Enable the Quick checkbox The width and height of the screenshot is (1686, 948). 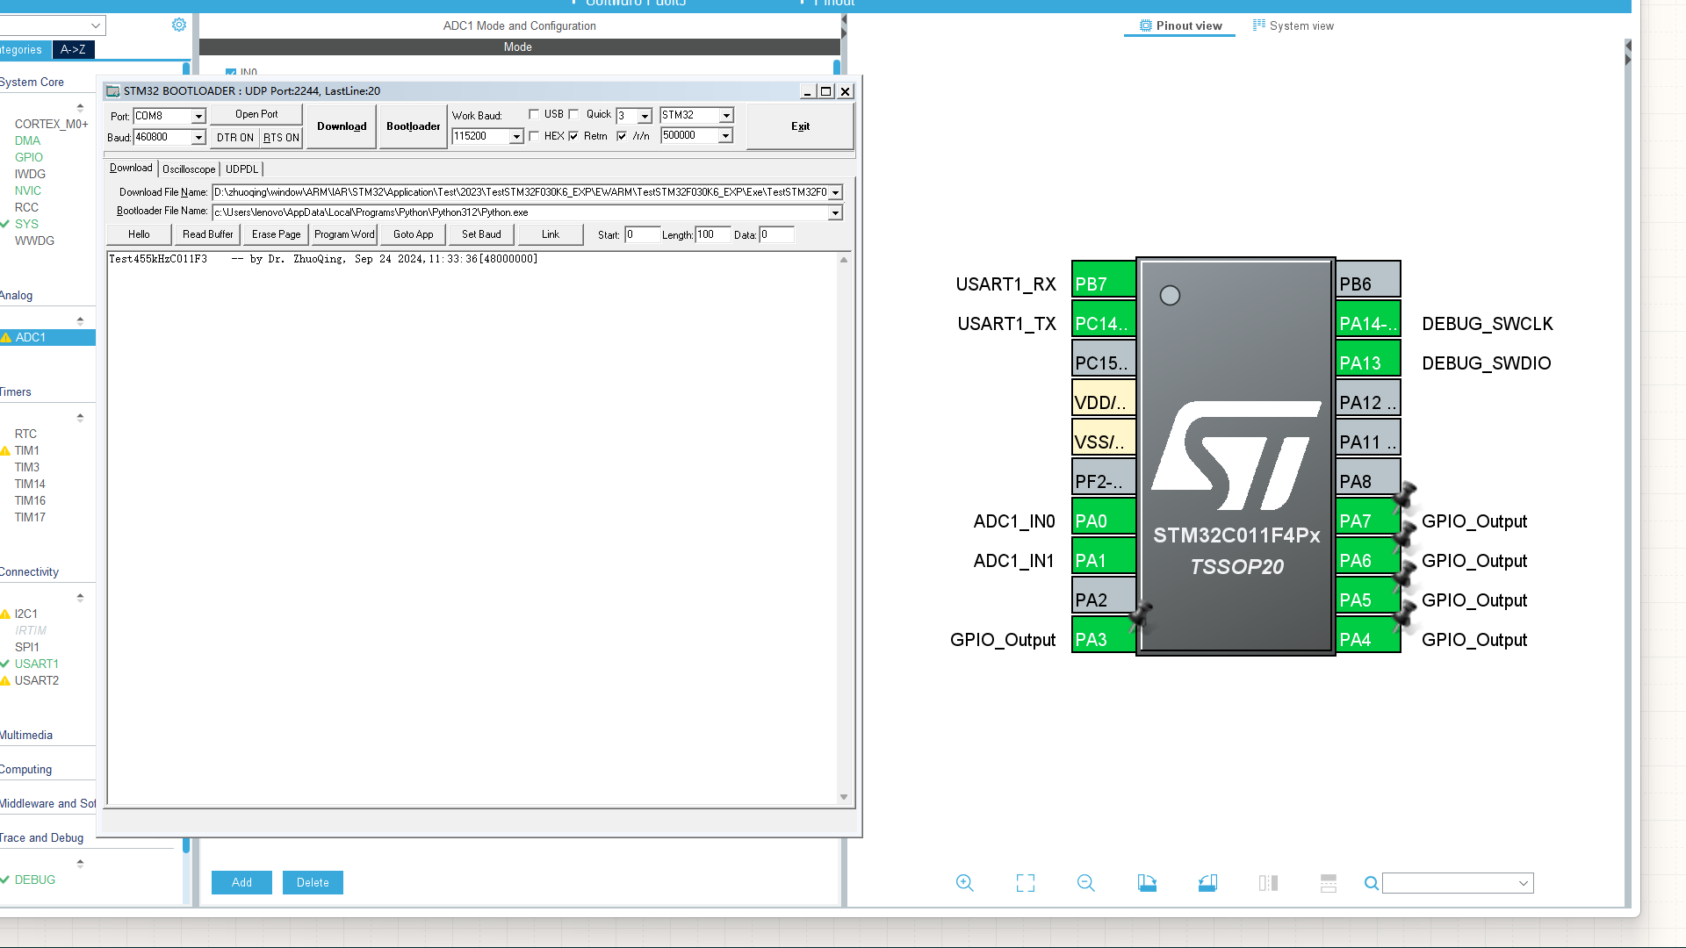pos(574,114)
